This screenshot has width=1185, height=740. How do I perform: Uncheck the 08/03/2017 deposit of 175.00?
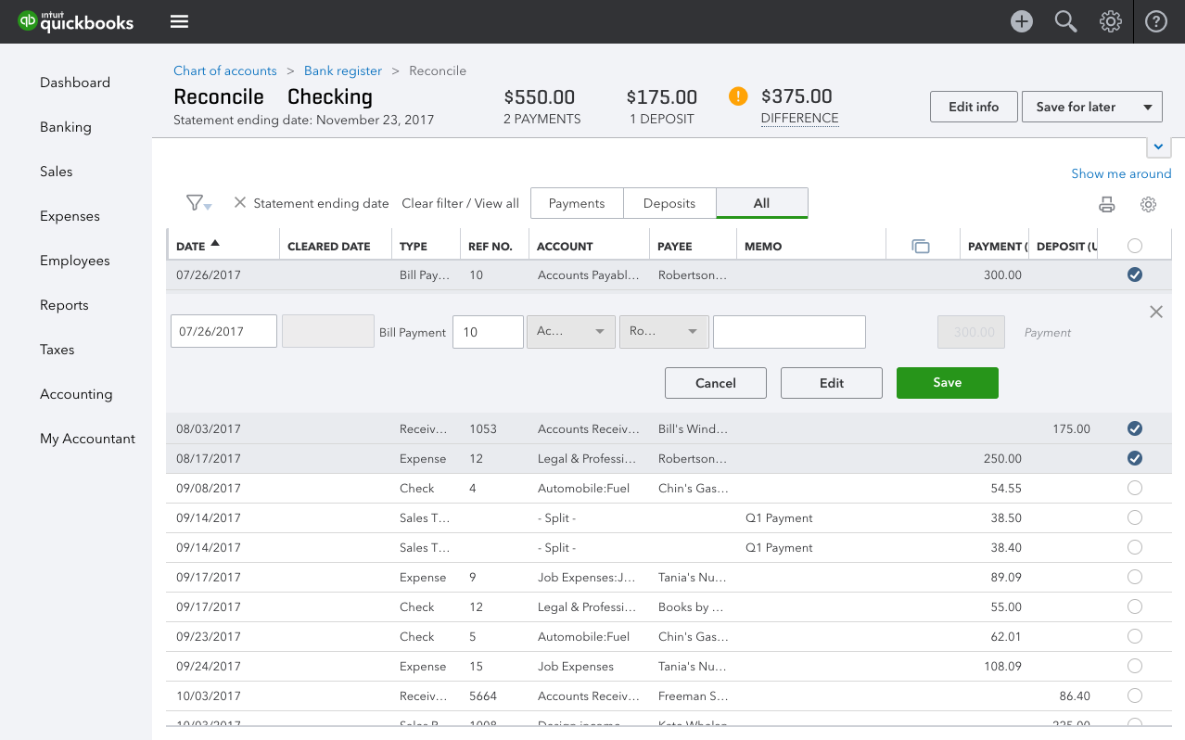point(1135,428)
